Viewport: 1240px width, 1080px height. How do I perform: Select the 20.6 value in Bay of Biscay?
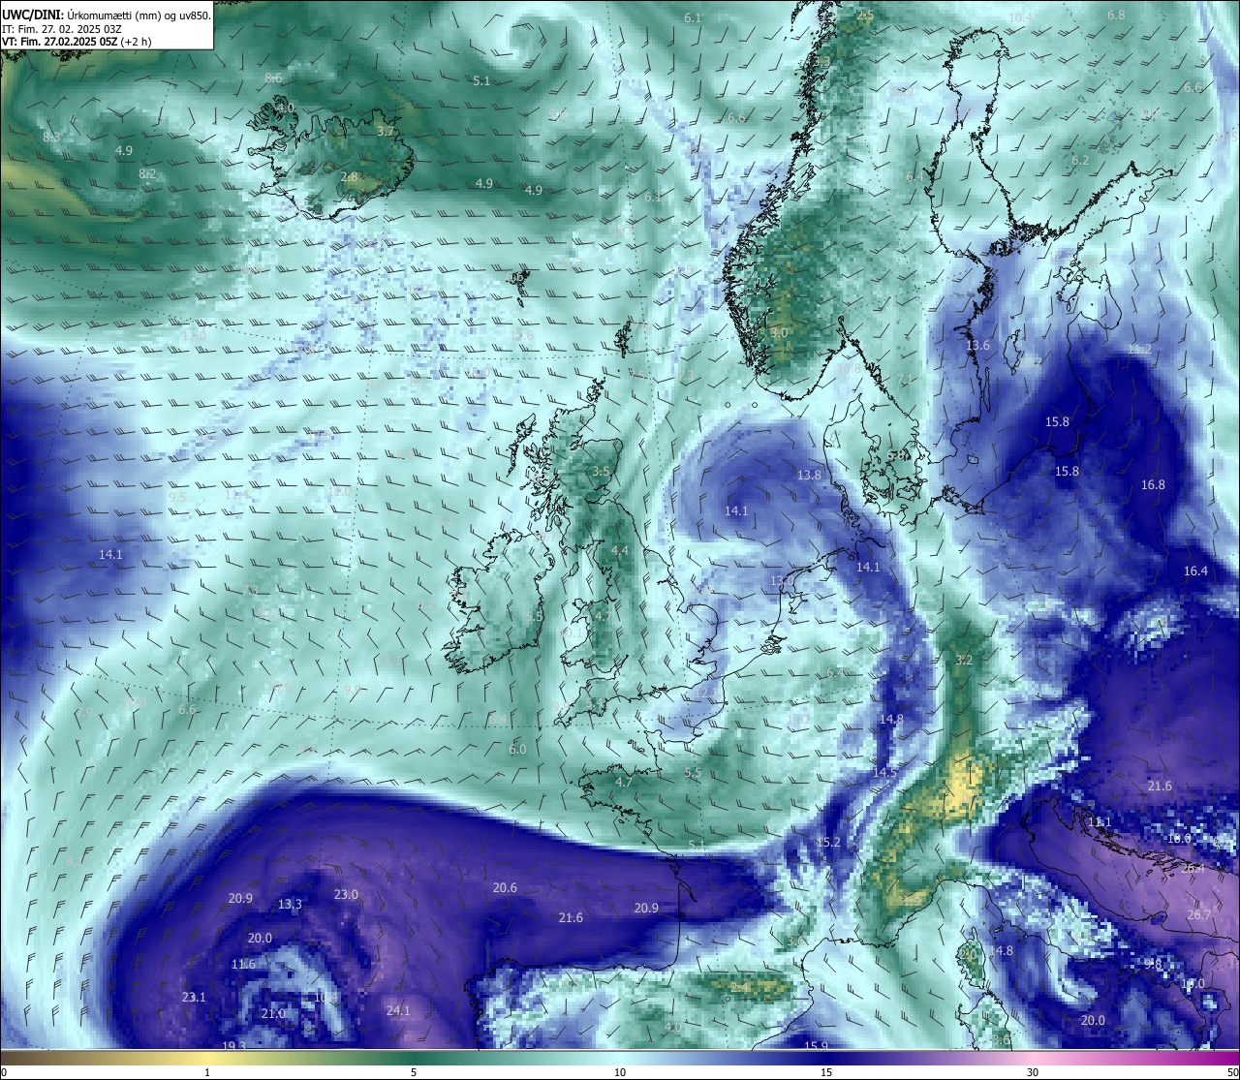pos(505,887)
